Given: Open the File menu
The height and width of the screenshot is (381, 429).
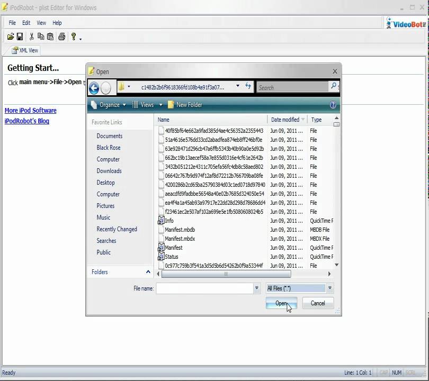Looking at the screenshot, I should point(12,23).
